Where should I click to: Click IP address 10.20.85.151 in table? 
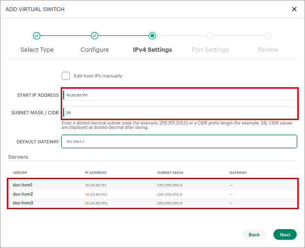(96, 186)
